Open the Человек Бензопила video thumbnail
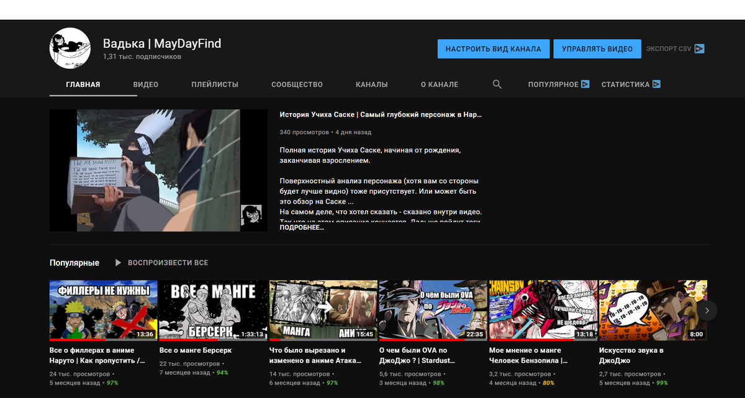The height and width of the screenshot is (398, 745). (x=543, y=310)
